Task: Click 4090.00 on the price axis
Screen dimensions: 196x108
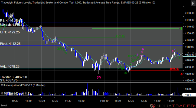Action: coord(190,60)
